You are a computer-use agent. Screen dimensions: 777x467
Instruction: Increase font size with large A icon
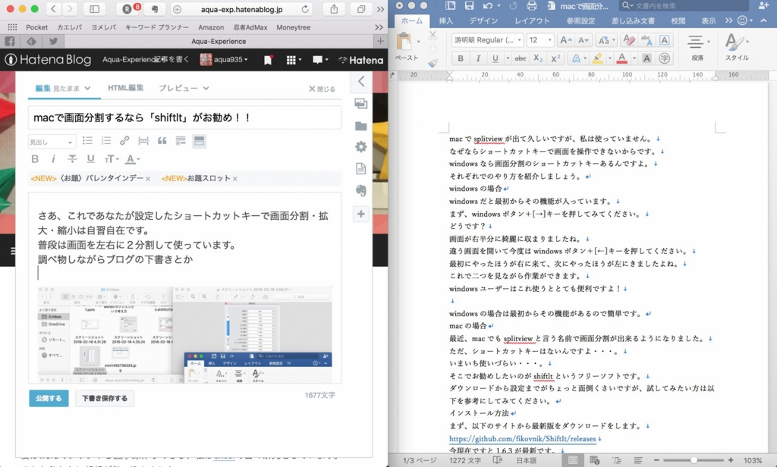(565, 40)
